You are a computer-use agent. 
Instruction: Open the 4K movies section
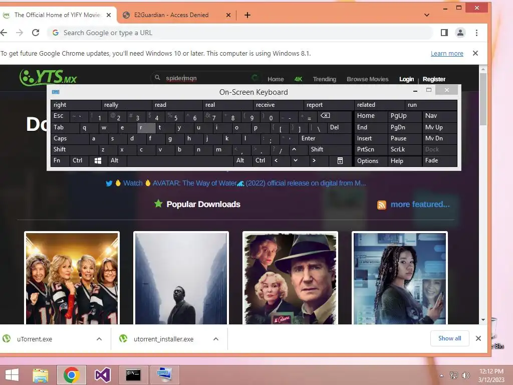tap(298, 79)
